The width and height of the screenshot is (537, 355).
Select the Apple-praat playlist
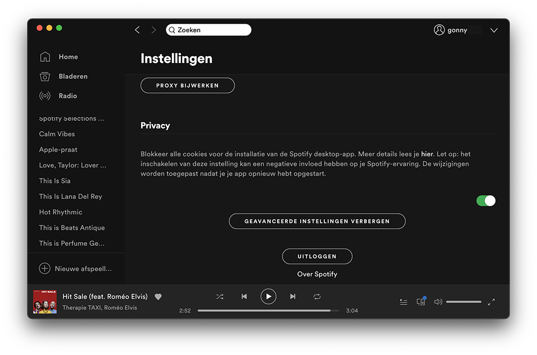coord(58,150)
